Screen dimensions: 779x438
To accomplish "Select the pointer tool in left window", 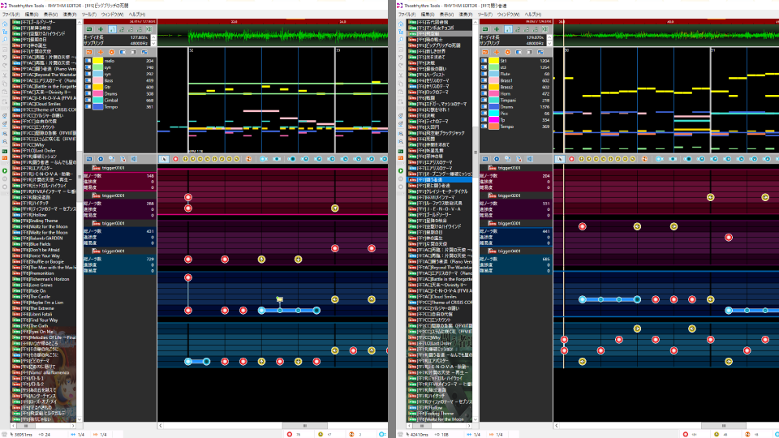I will point(163,159).
